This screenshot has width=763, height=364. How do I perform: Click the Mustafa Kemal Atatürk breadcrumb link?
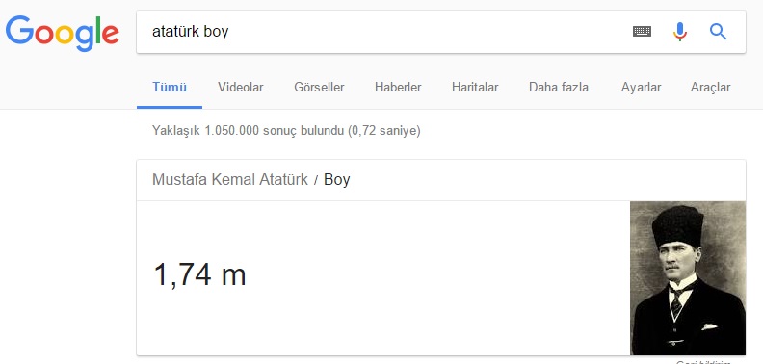(230, 179)
